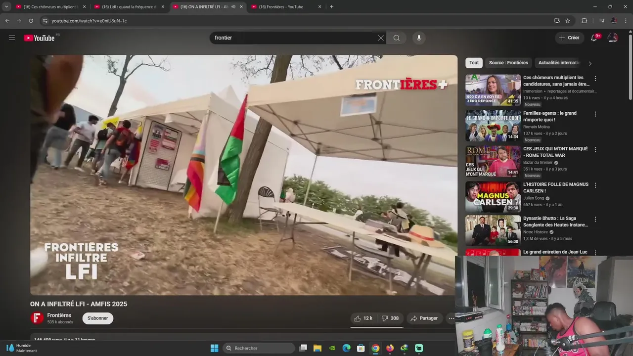Image resolution: width=633 pixels, height=356 pixels.
Task: Open File Explorer from the taskbar
Action: (317, 348)
